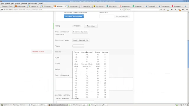Click the phone number field beside 'Отправить СМС'
189x106 pixels.
click(x=107, y=16)
